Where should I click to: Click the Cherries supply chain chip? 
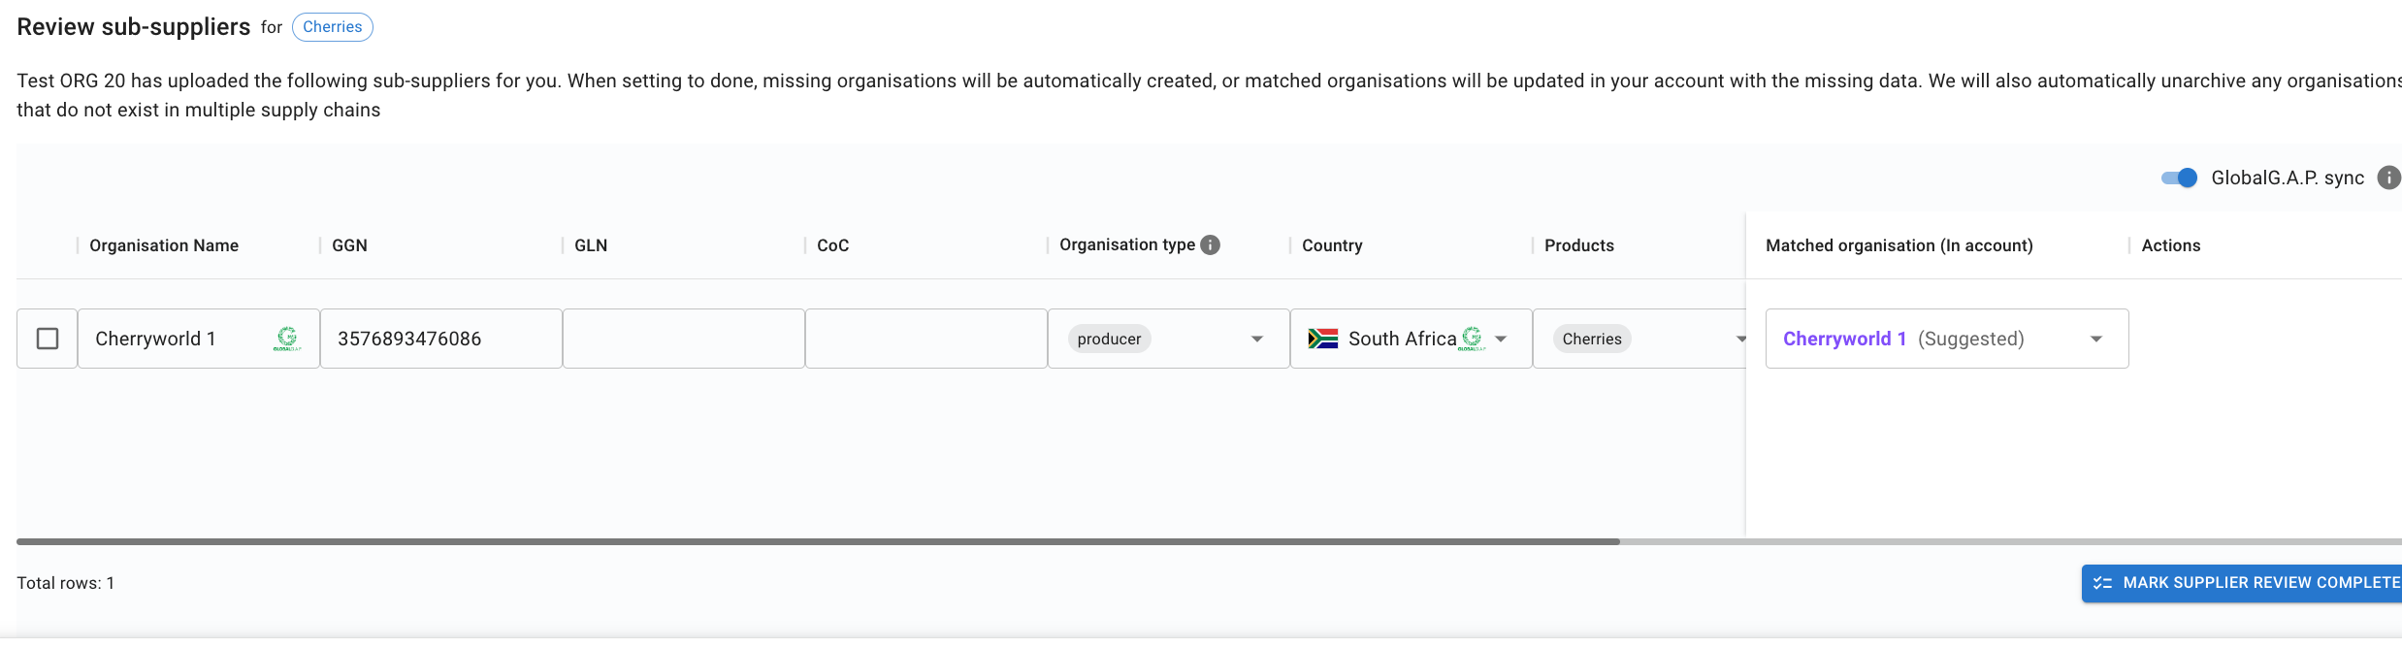click(332, 27)
